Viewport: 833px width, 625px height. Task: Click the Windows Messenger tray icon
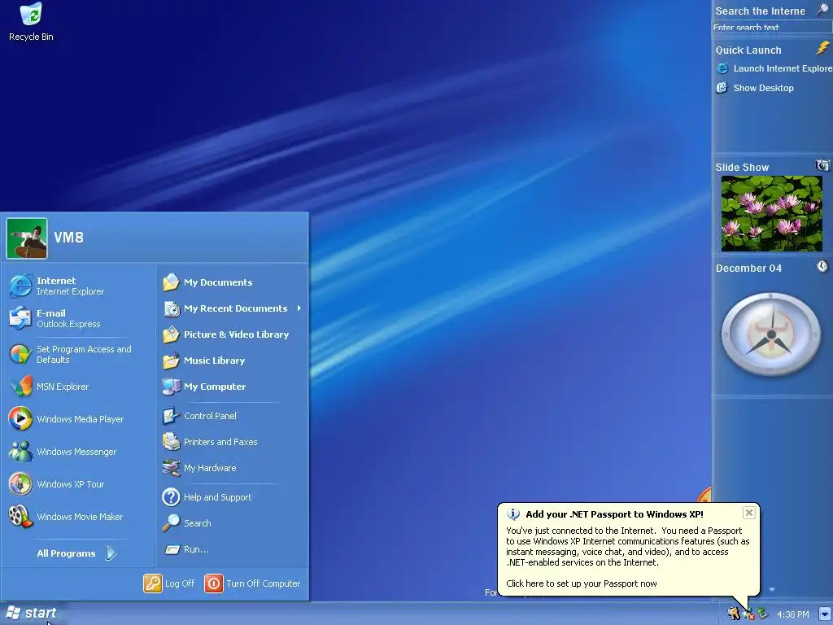(x=735, y=614)
